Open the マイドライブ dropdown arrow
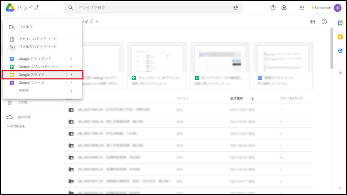This screenshot has height=195, width=347. pos(97,22)
